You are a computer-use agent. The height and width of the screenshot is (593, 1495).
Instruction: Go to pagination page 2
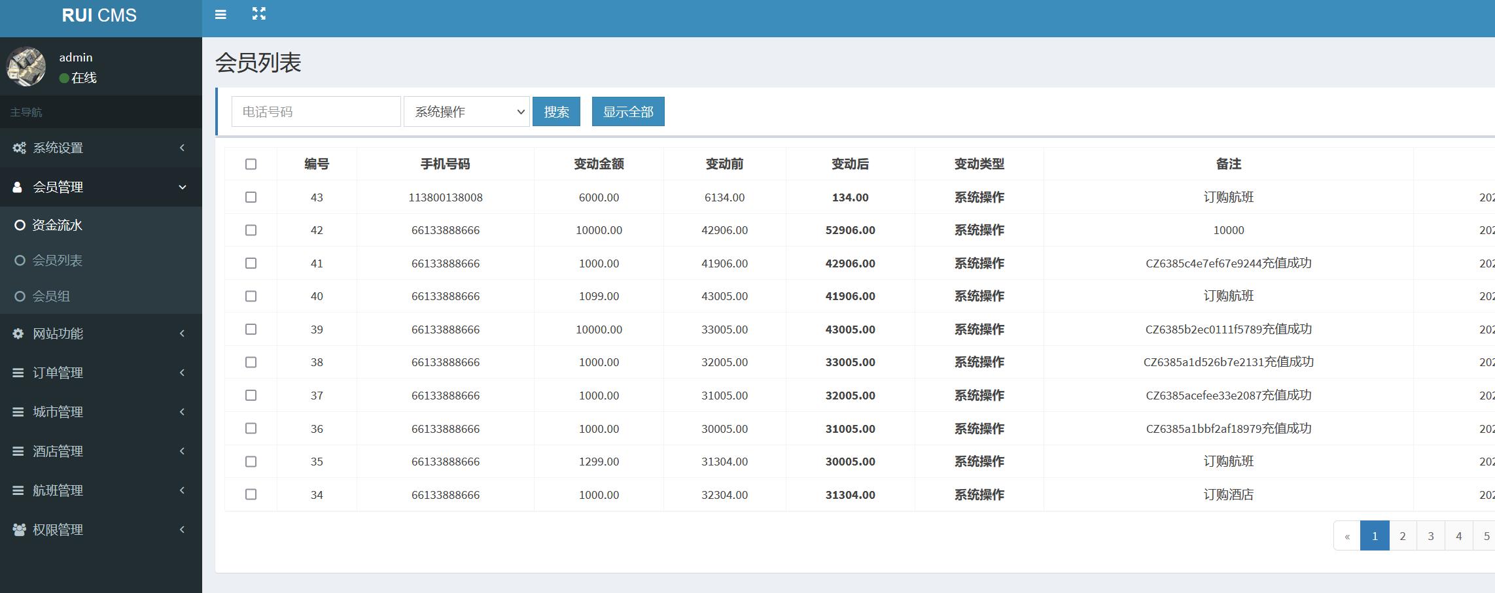[1403, 536]
